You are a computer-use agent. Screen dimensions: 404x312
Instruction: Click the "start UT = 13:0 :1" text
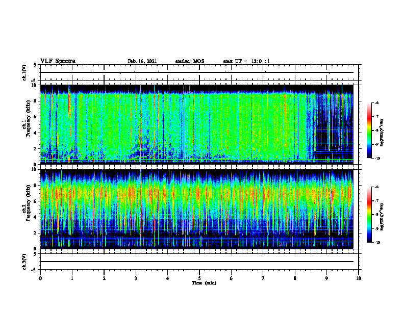tap(246, 61)
